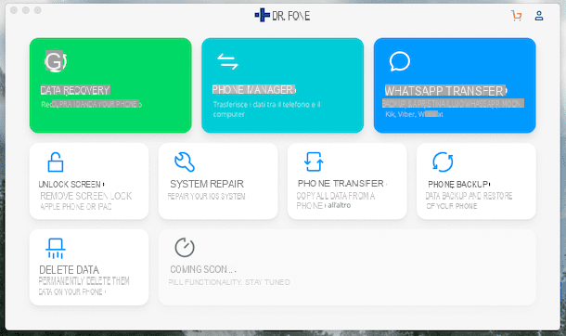Click the 'DR. FONE' app title text
Viewport: 566px width, 336px height.
pos(291,16)
